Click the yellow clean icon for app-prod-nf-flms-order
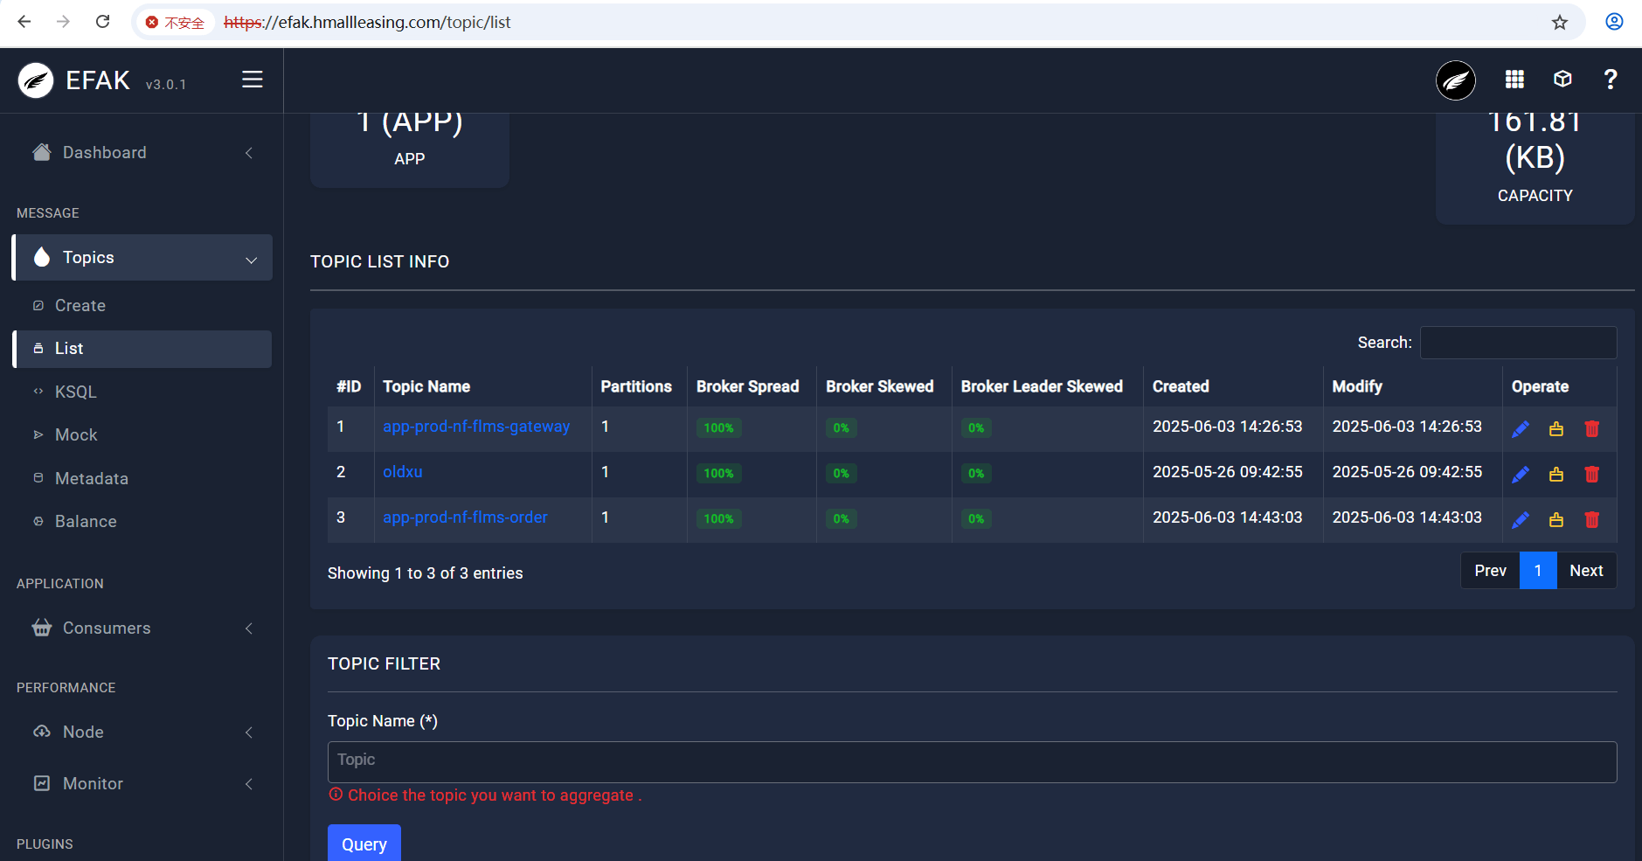The image size is (1642, 861). coord(1555,519)
